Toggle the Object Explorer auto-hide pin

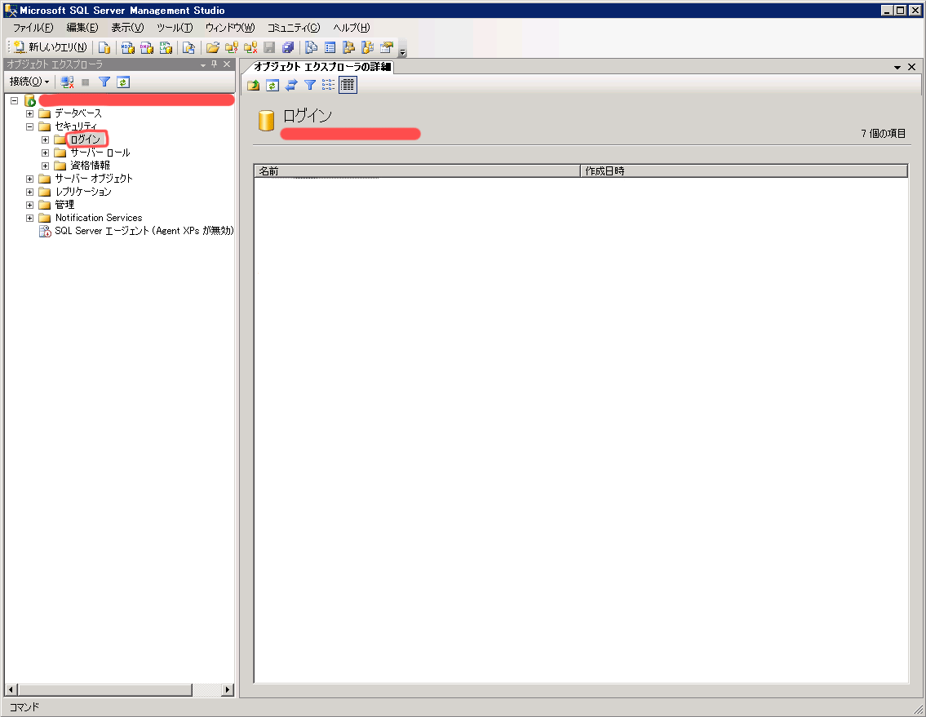[215, 64]
